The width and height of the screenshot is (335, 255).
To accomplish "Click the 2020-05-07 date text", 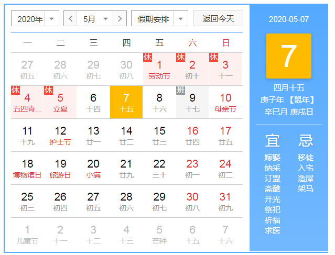I will tap(289, 19).
